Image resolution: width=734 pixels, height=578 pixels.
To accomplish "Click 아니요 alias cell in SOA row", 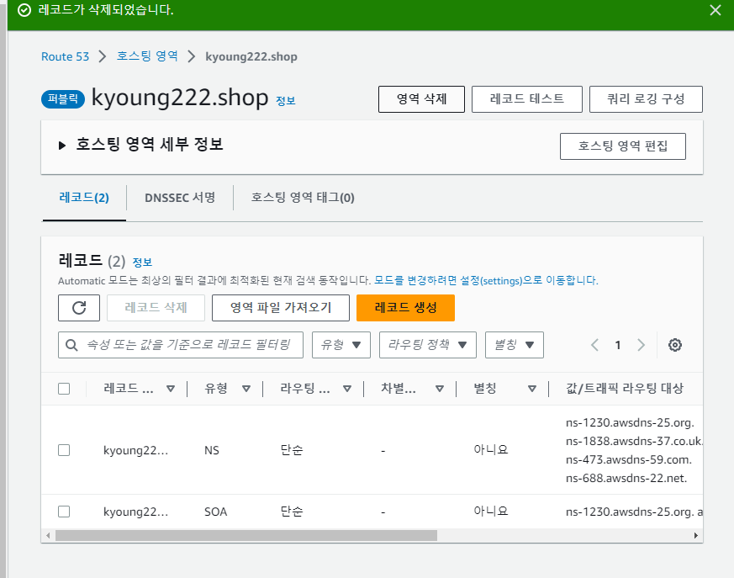I will tap(490, 511).
